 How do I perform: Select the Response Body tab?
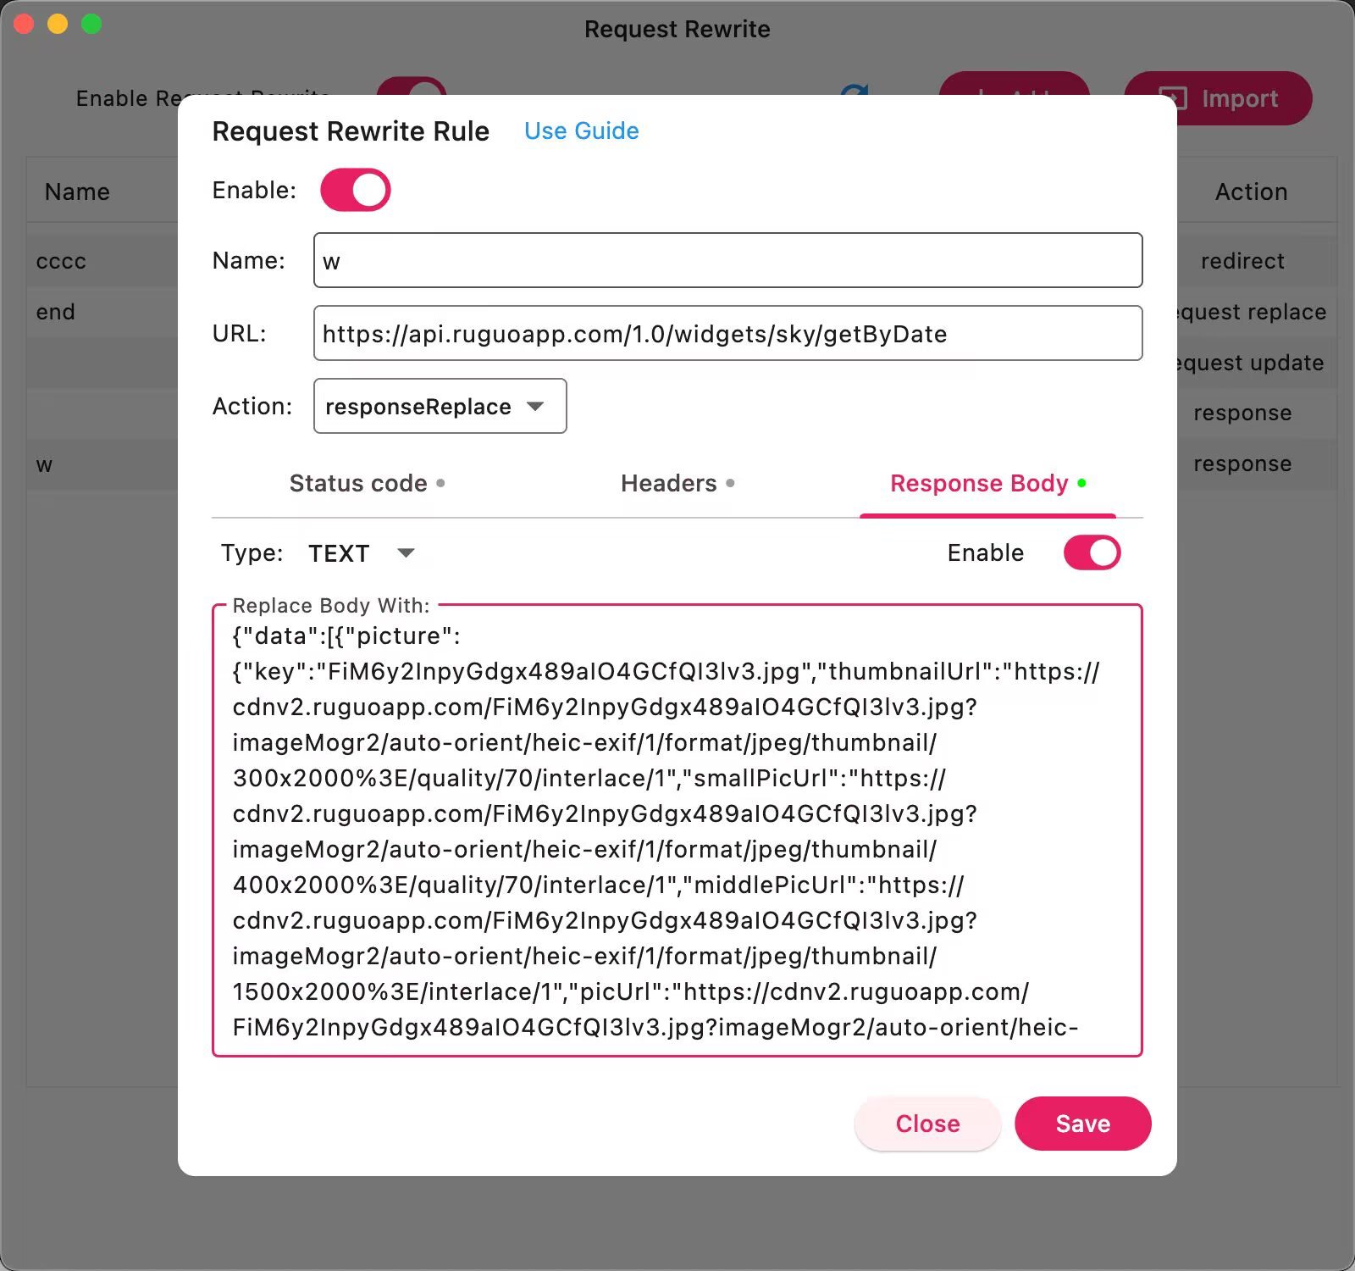tap(987, 483)
